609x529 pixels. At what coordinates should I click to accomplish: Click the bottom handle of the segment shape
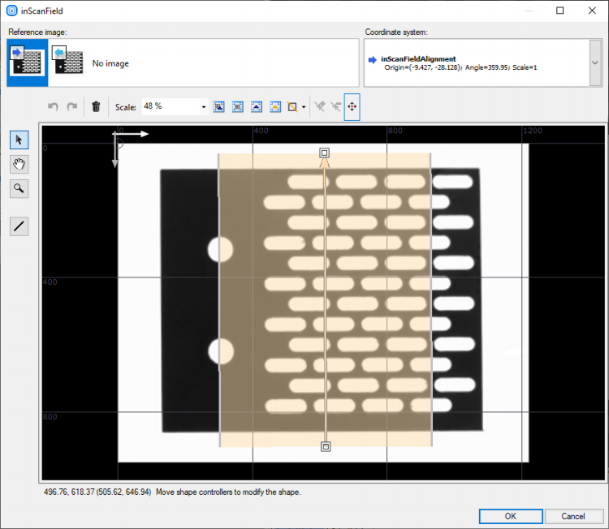point(326,446)
